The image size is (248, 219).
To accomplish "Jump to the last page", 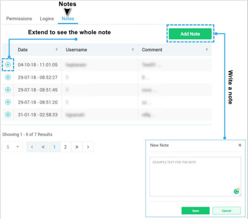I will click(x=77, y=147).
